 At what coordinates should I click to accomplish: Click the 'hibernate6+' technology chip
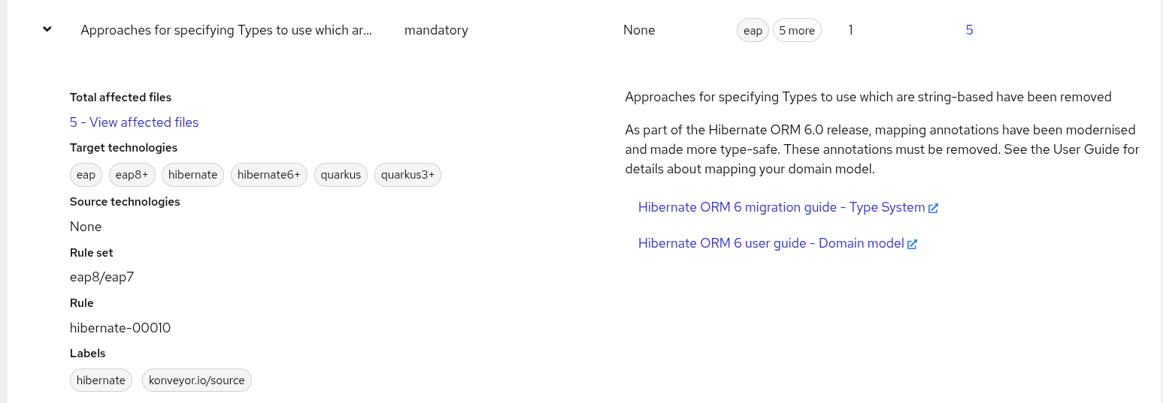[x=268, y=175]
